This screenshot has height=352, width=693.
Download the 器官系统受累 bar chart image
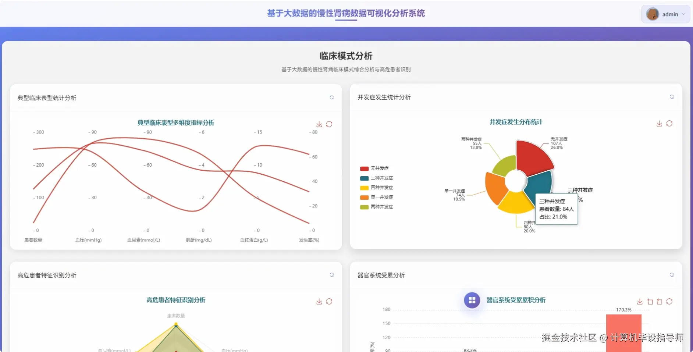640,301
